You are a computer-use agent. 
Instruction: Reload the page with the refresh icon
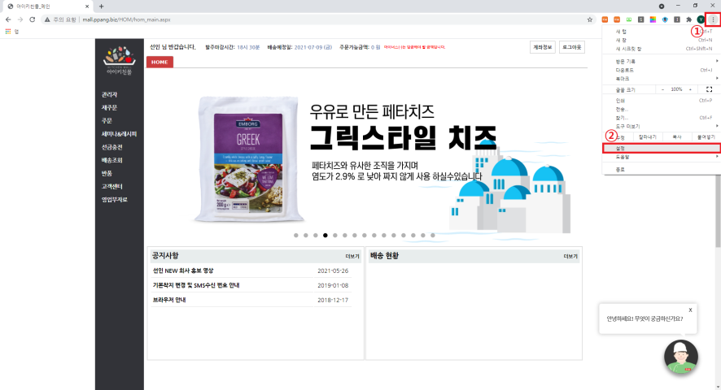click(x=33, y=19)
